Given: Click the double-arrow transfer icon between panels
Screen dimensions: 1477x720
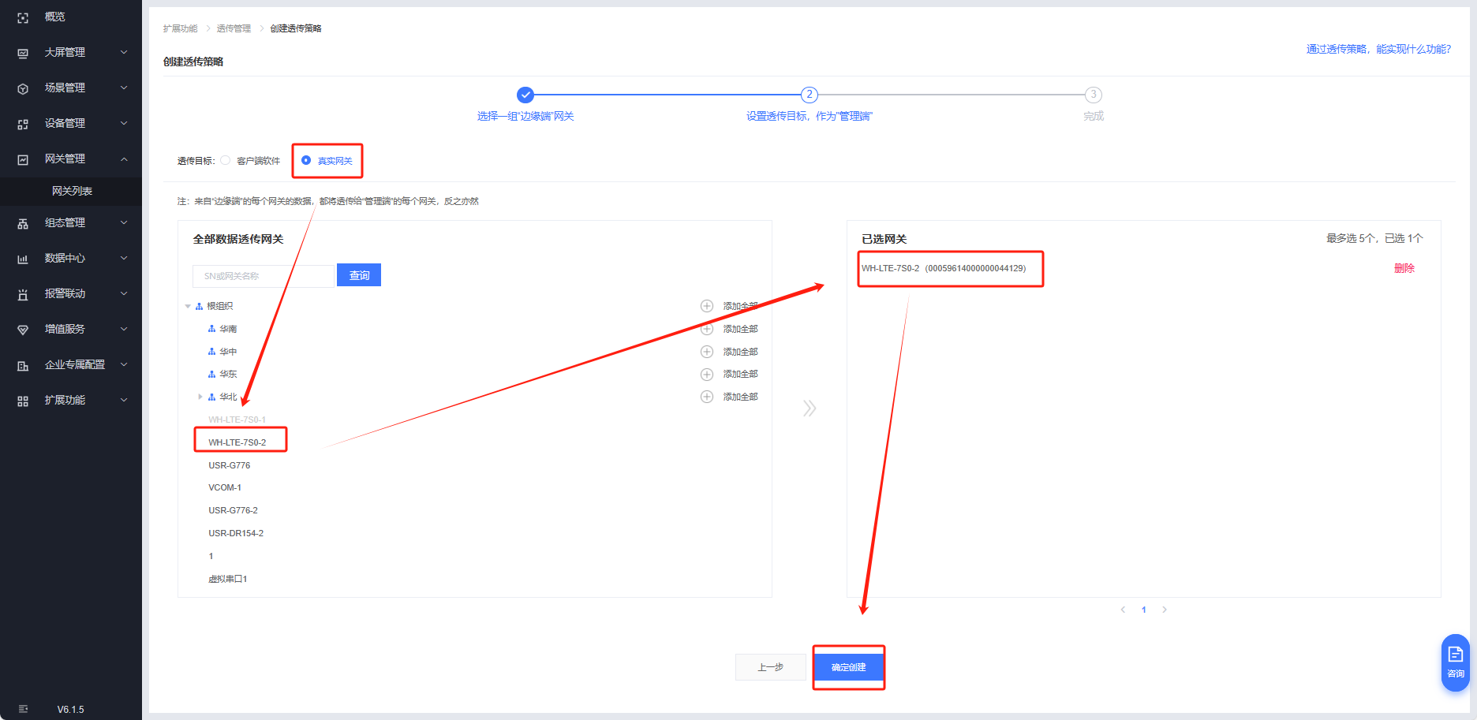Looking at the screenshot, I should [809, 408].
